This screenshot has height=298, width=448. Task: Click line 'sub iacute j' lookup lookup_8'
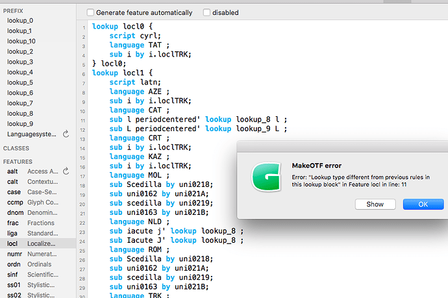tap(177, 231)
